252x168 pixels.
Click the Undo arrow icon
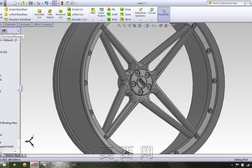tap(46, 3)
